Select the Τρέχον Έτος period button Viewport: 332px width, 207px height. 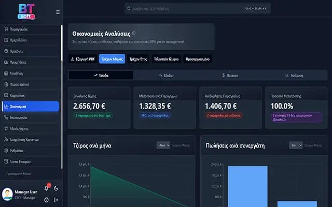pyautogui.click(x=138, y=59)
